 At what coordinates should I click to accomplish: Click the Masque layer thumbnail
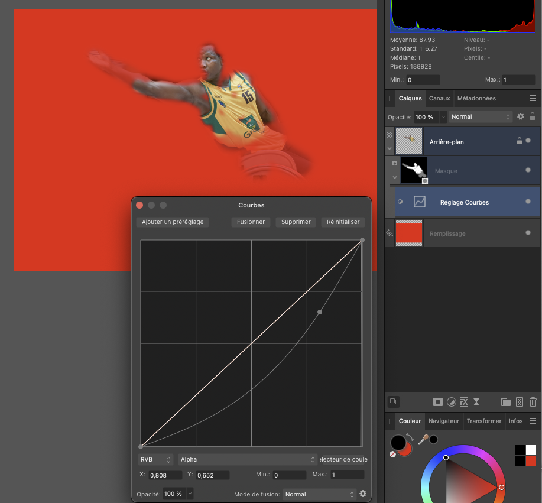coord(414,170)
